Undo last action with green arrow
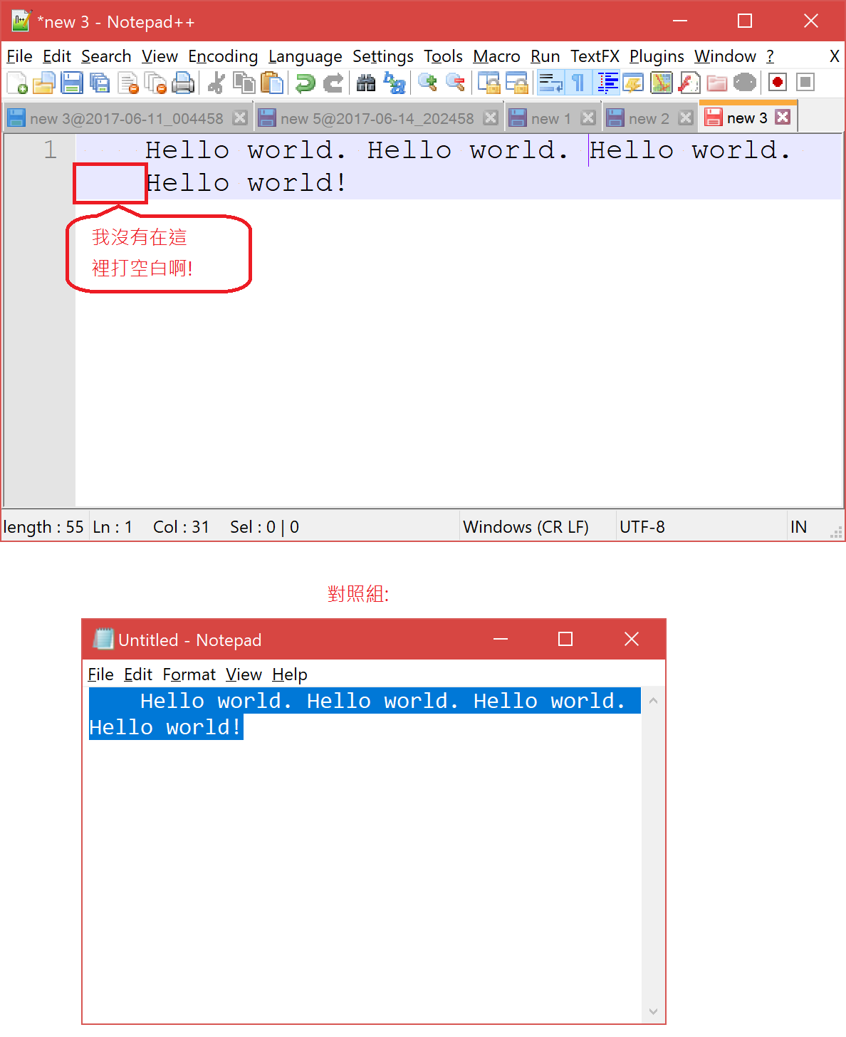The width and height of the screenshot is (846, 1037). point(305,83)
